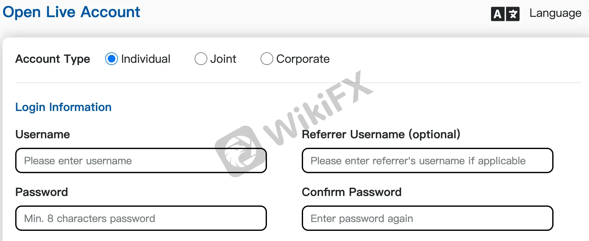Image resolution: width=589 pixels, height=241 pixels.
Task: Click the Corporate option text label
Action: pyautogui.click(x=303, y=59)
